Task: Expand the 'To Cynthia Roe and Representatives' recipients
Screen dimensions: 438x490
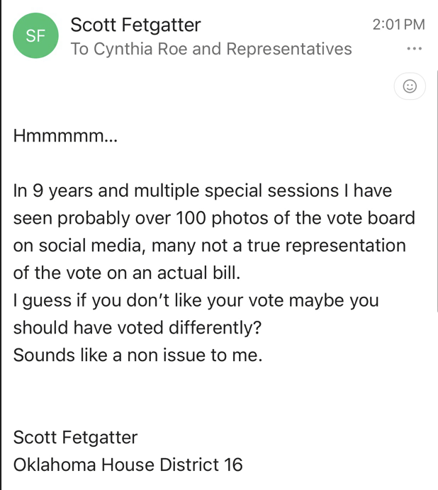Action: (211, 49)
